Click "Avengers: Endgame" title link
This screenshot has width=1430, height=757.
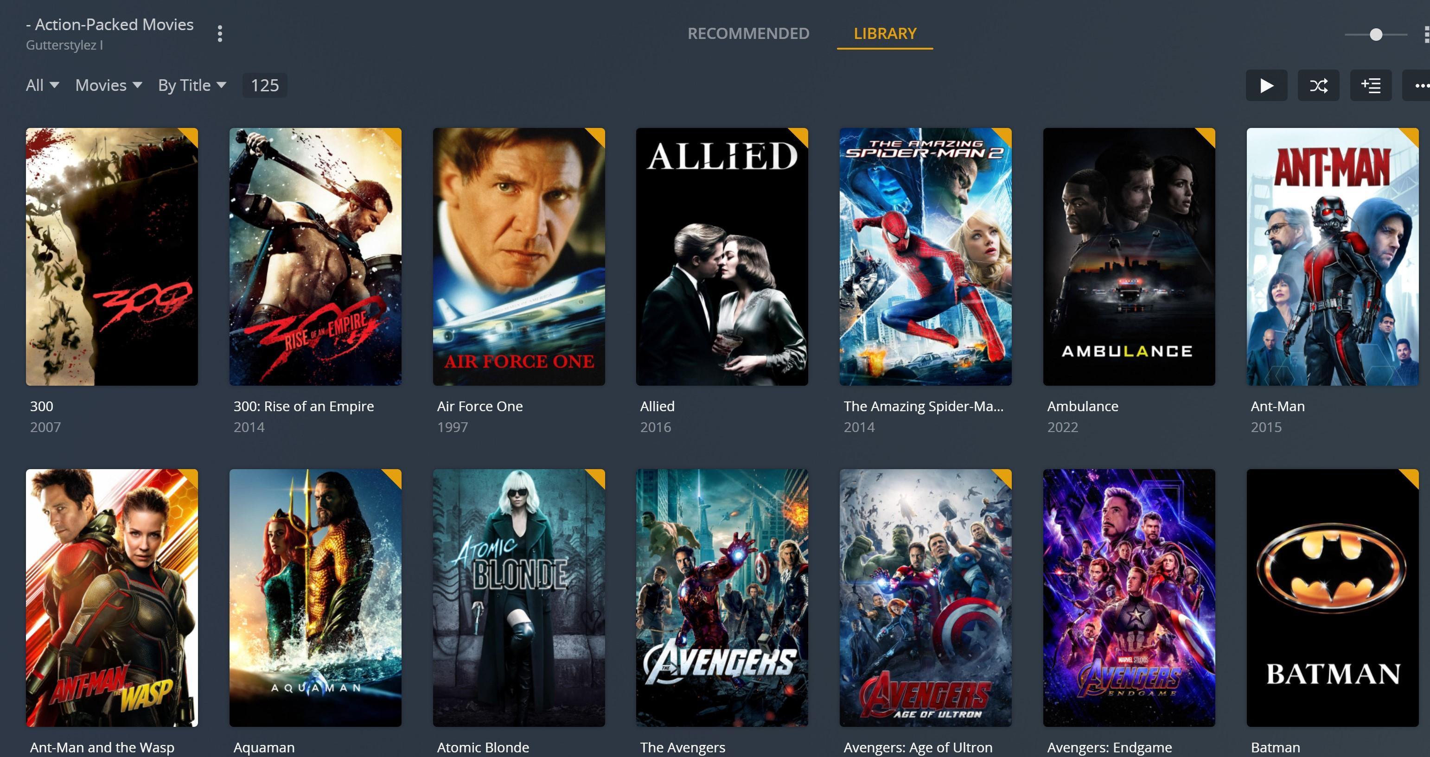point(1110,748)
